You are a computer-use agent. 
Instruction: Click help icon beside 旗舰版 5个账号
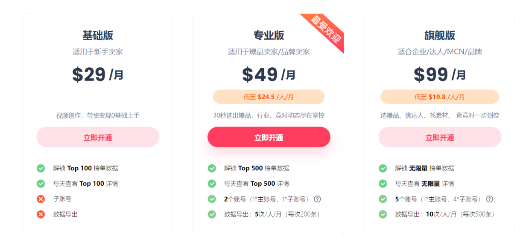(x=490, y=199)
